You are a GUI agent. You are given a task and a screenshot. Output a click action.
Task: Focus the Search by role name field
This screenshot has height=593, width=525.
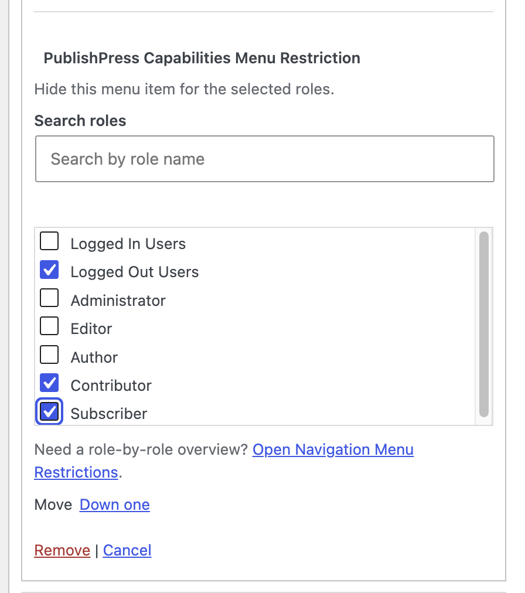(265, 159)
